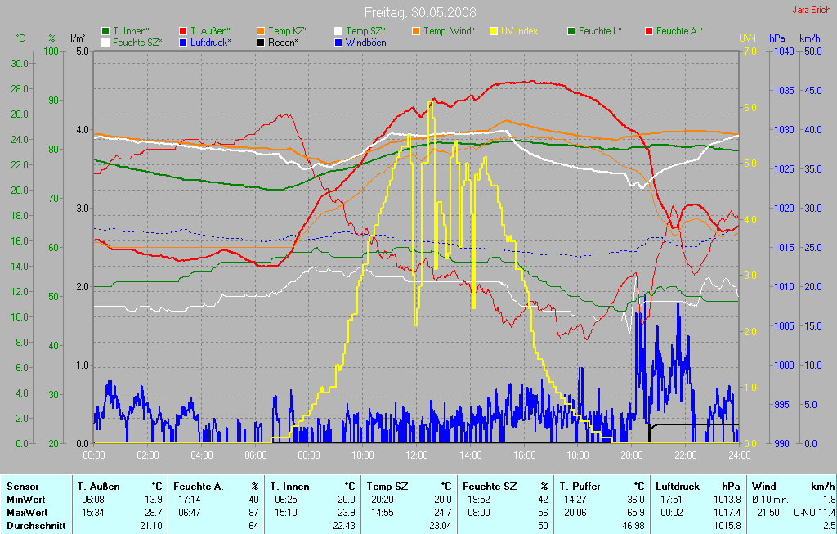
Task: Click the 1015.8 average pressure value
Action: 727,526
